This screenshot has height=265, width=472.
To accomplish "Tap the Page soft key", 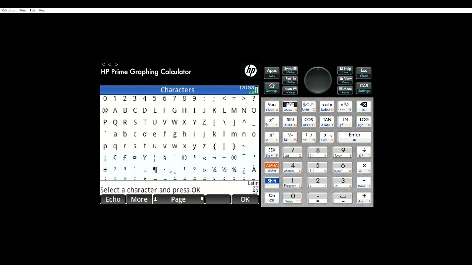I will click(x=178, y=199).
